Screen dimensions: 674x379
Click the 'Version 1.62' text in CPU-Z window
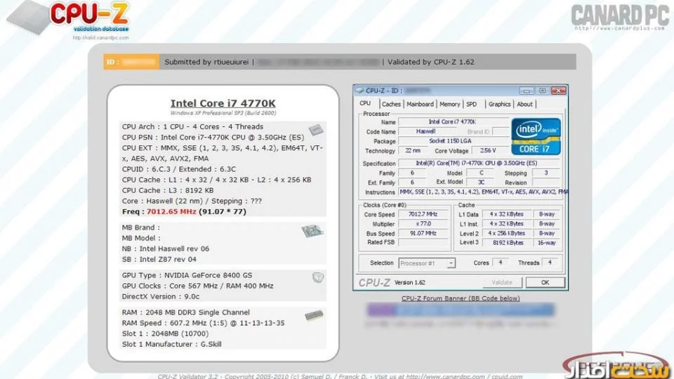tap(409, 282)
